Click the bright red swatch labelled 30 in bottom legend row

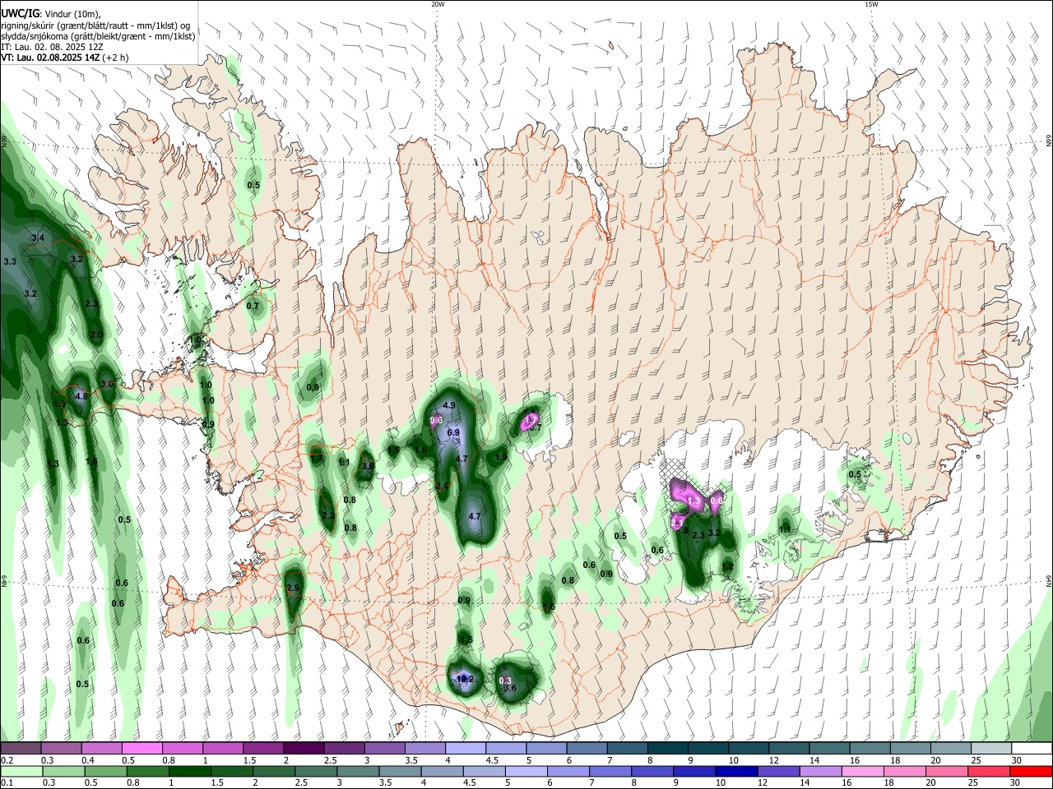tap(1032, 771)
